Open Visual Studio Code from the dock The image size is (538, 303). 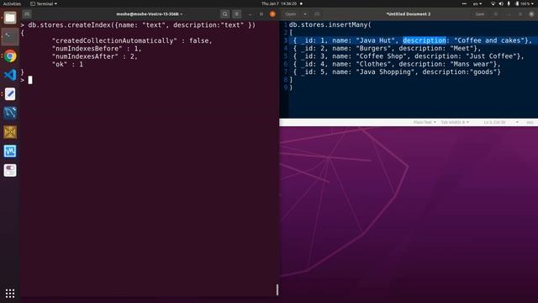[10, 75]
